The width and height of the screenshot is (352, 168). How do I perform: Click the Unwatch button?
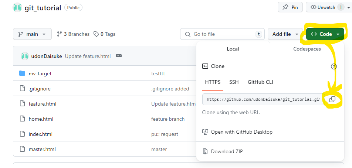pos(326,7)
